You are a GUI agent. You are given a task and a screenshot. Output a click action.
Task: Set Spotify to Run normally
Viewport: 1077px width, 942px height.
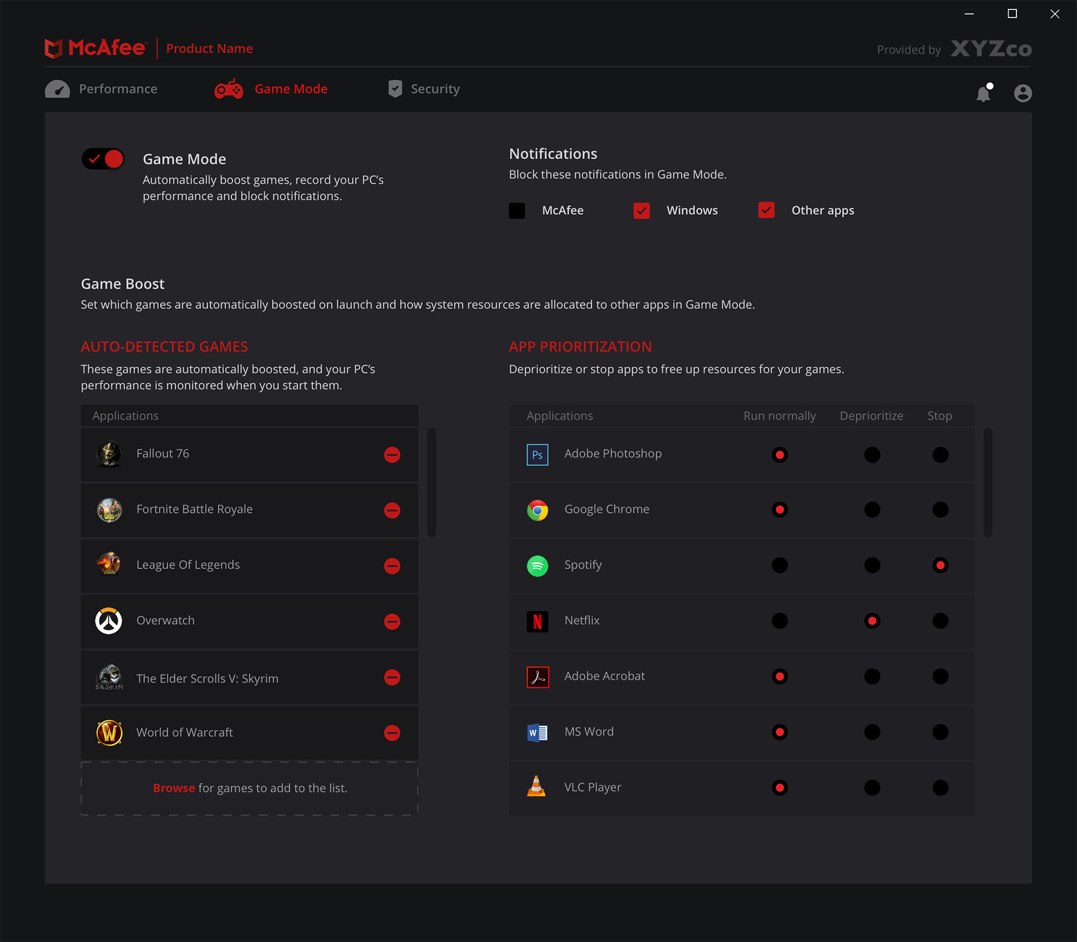[780, 565]
